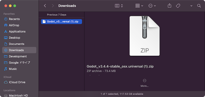Minimize window with the yellow button

pos(10,6)
